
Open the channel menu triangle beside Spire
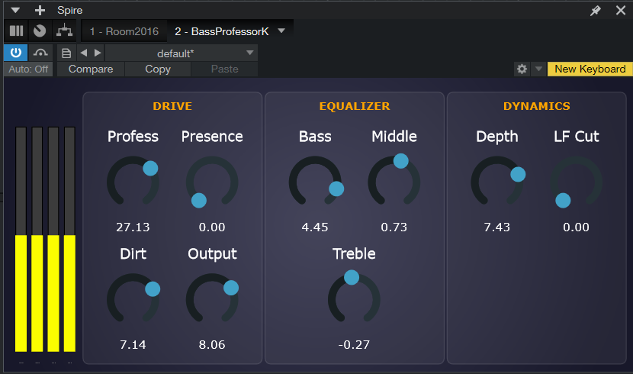click(x=15, y=10)
